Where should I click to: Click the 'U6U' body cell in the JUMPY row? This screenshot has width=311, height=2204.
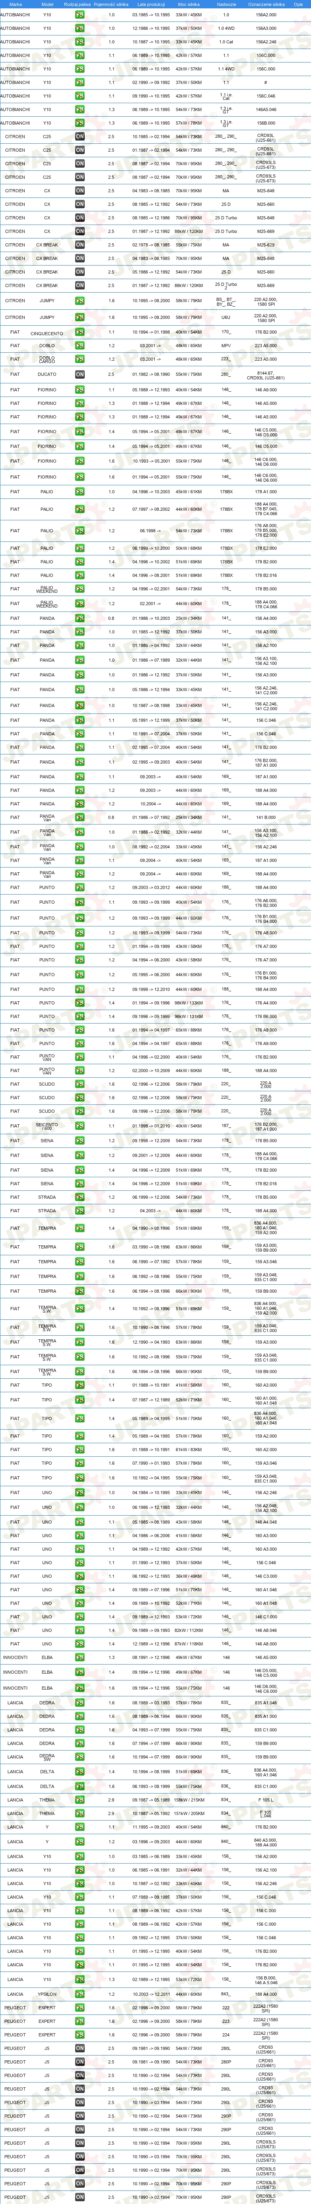(x=225, y=317)
